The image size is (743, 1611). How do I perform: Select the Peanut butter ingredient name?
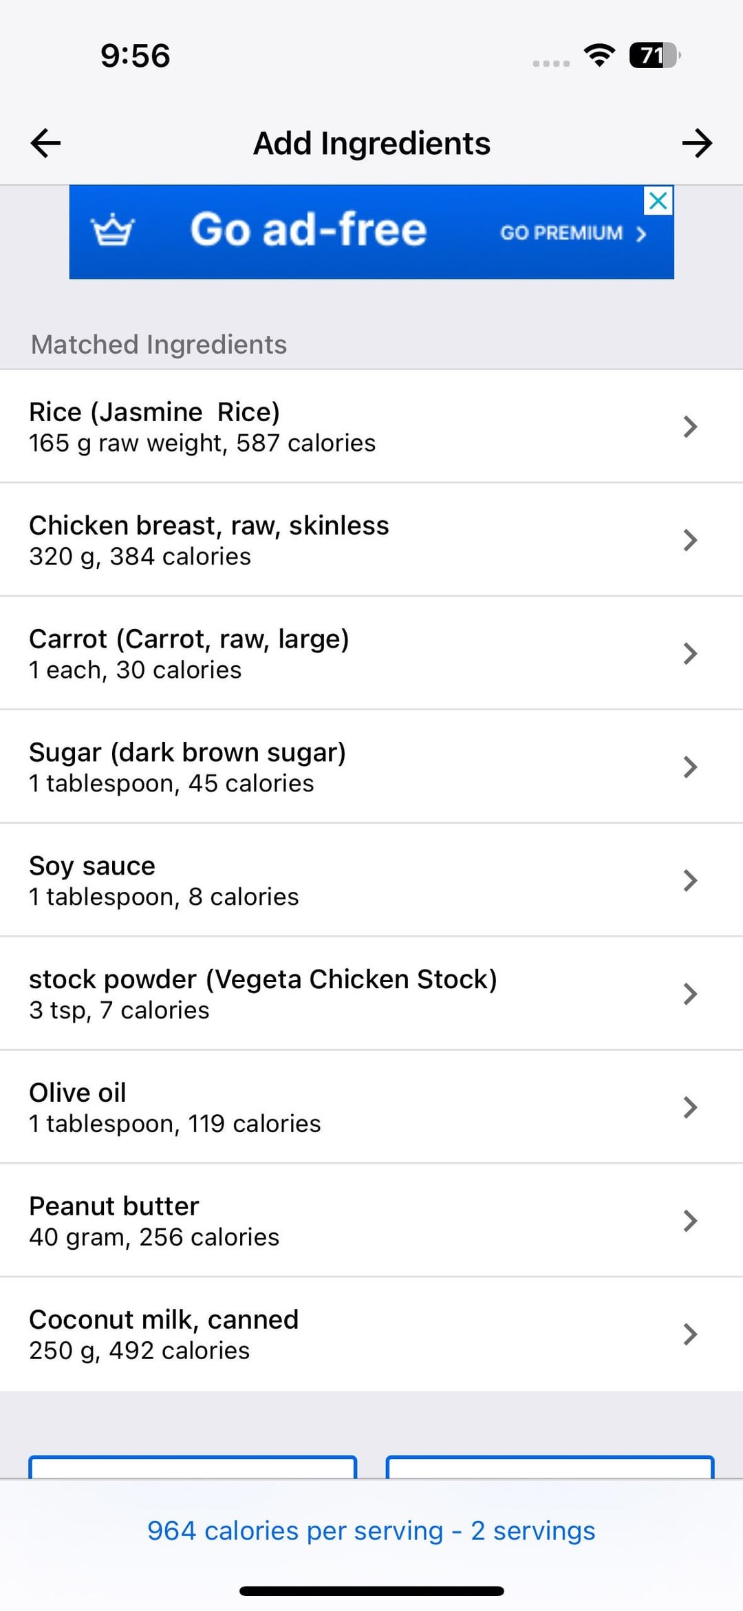(114, 1206)
